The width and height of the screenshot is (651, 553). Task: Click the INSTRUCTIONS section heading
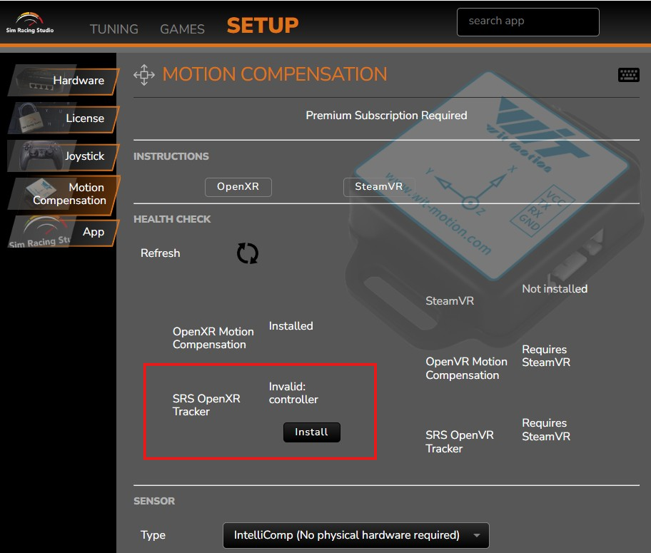(171, 156)
